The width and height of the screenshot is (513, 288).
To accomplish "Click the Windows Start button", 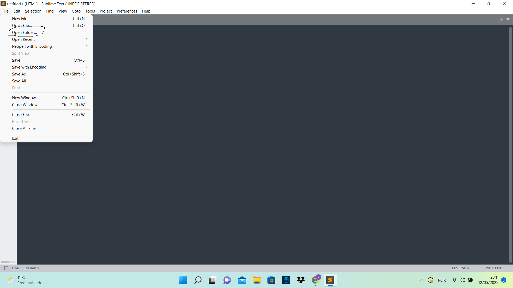I will coord(183,280).
